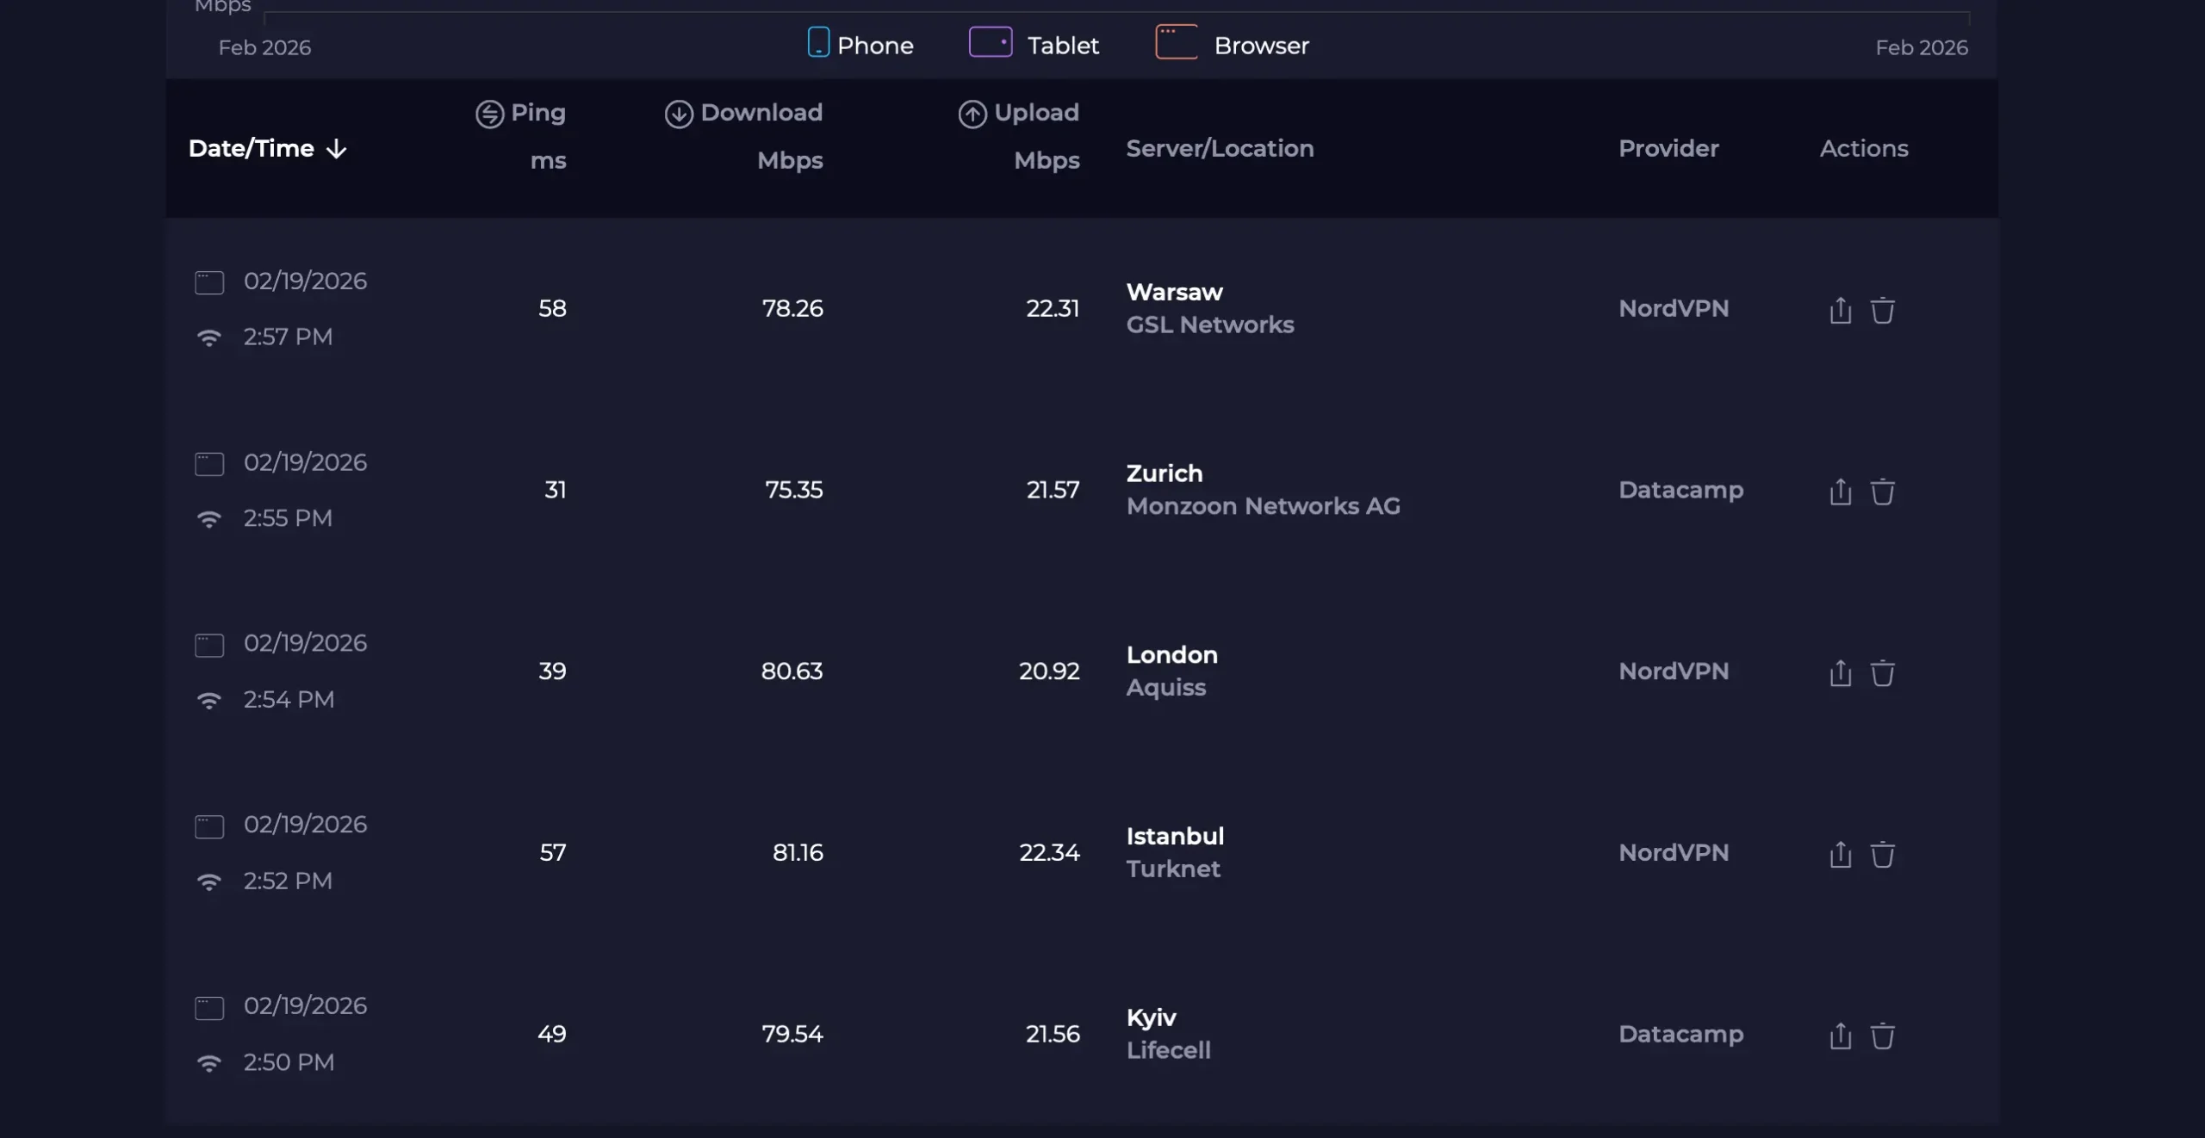Delete the Zurich speed test entry

tap(1882, 492)
